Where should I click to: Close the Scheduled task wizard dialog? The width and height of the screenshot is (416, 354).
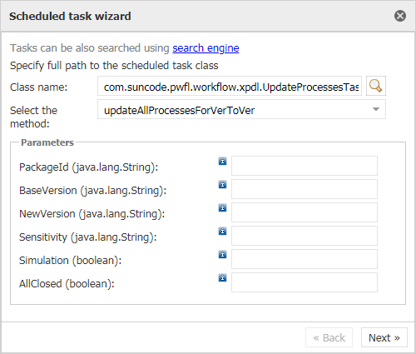tap(400, 16)
